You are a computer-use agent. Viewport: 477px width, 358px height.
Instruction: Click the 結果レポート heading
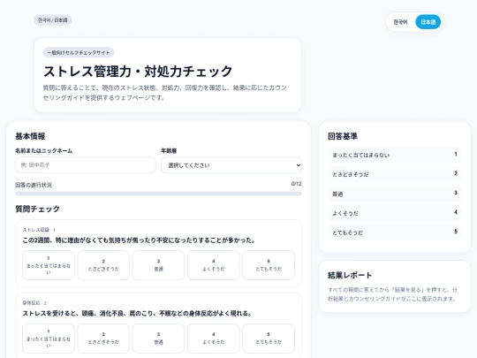pos(350,275)
